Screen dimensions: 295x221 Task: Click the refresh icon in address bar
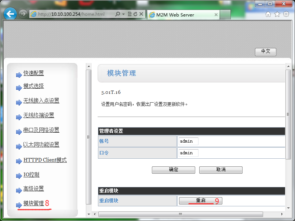point(135,14)
